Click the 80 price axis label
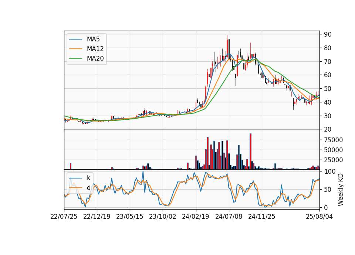 328,48
